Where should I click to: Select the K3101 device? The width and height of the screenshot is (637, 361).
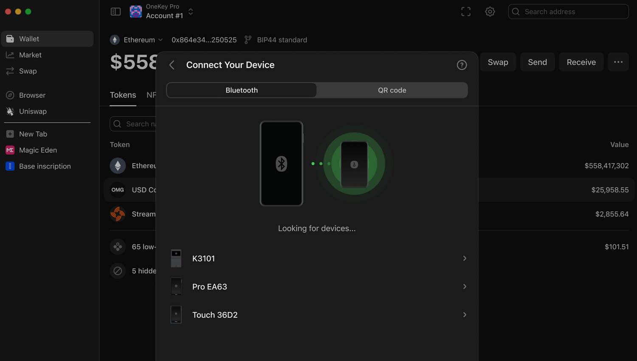tap(317, 258)
